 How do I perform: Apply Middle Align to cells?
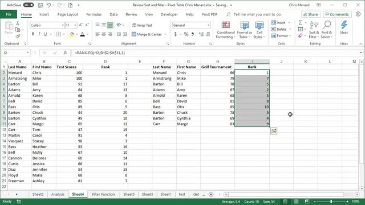(104, 24)
